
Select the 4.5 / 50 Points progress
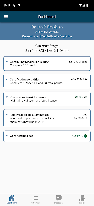tap(79, 79)
